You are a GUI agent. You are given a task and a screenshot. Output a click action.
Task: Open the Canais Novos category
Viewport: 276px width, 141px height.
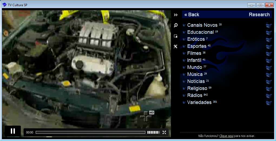pyautogui.click(x=202, y=25)
